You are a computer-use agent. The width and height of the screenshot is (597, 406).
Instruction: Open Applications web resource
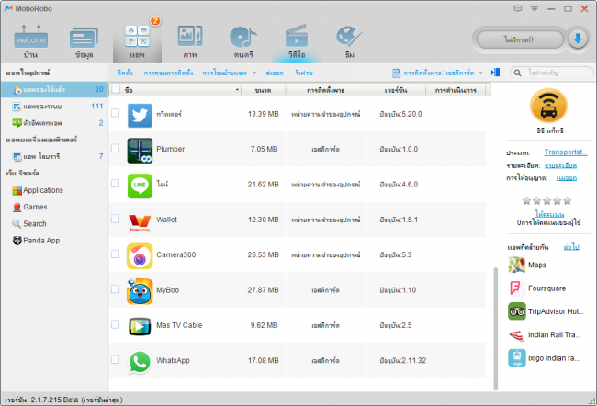[38, 190]
